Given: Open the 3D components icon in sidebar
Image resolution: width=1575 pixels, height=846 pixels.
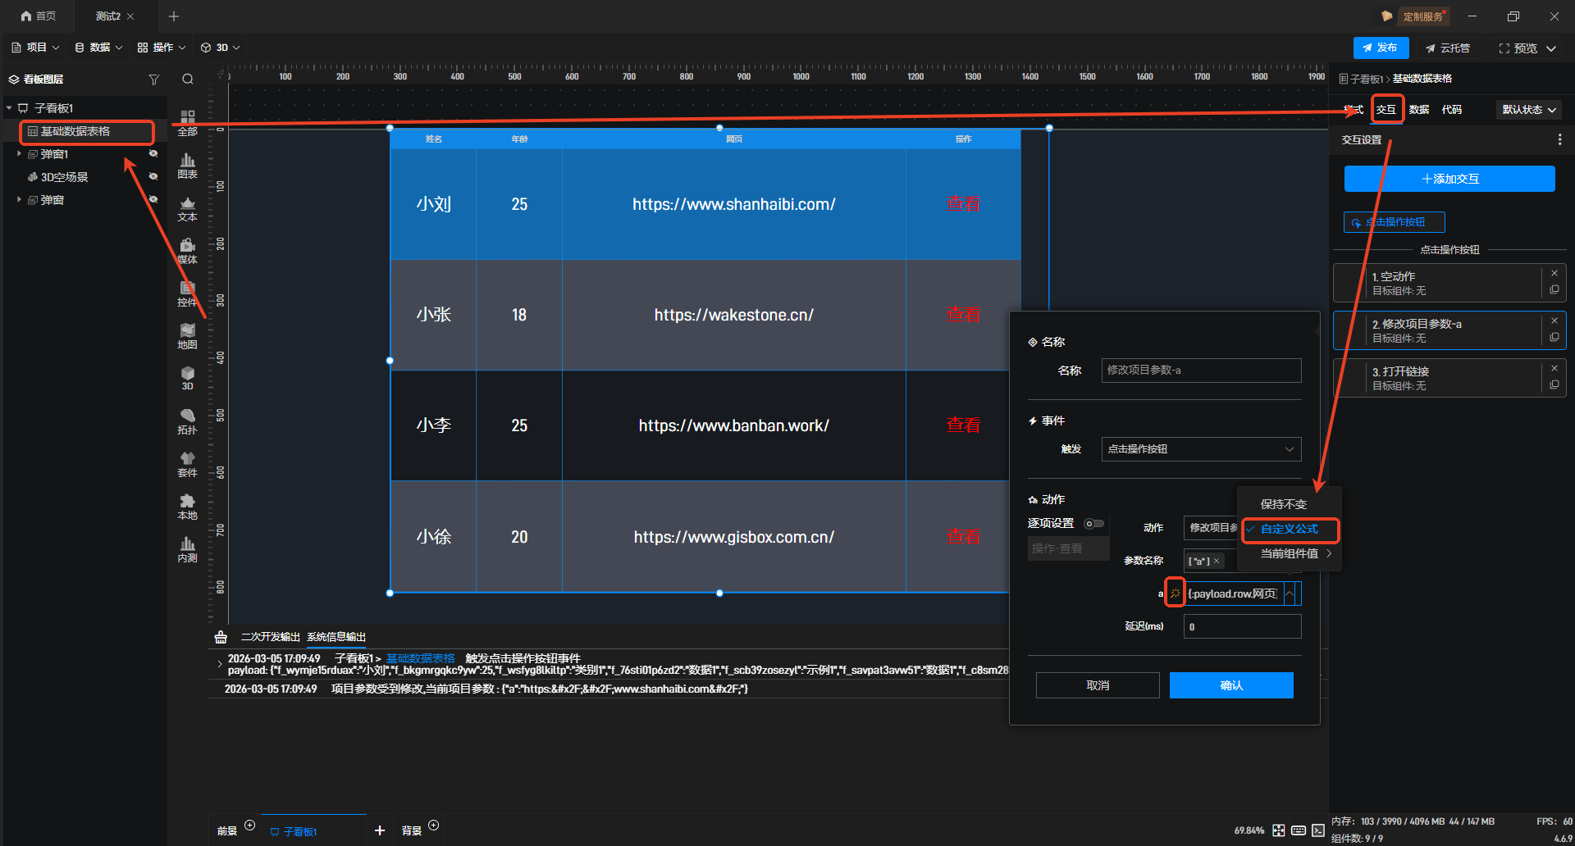Looking at the screenshot, I should [187, 378].
